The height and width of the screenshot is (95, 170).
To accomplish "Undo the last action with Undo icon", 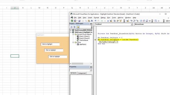I will tap(95, 21).
